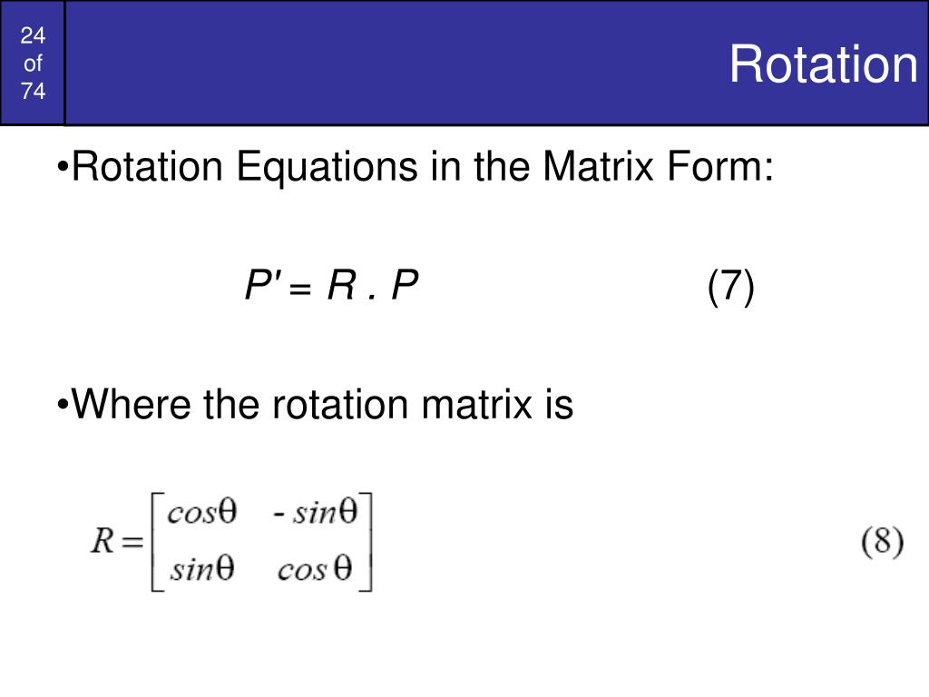Click the slide number '24' in the header
The image size is (929, 697).
[x=33, y=35]
